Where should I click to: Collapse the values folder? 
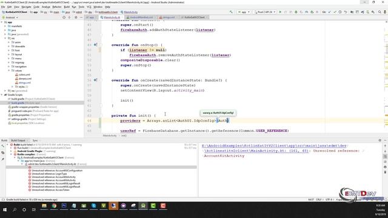(x=9, y=70)
